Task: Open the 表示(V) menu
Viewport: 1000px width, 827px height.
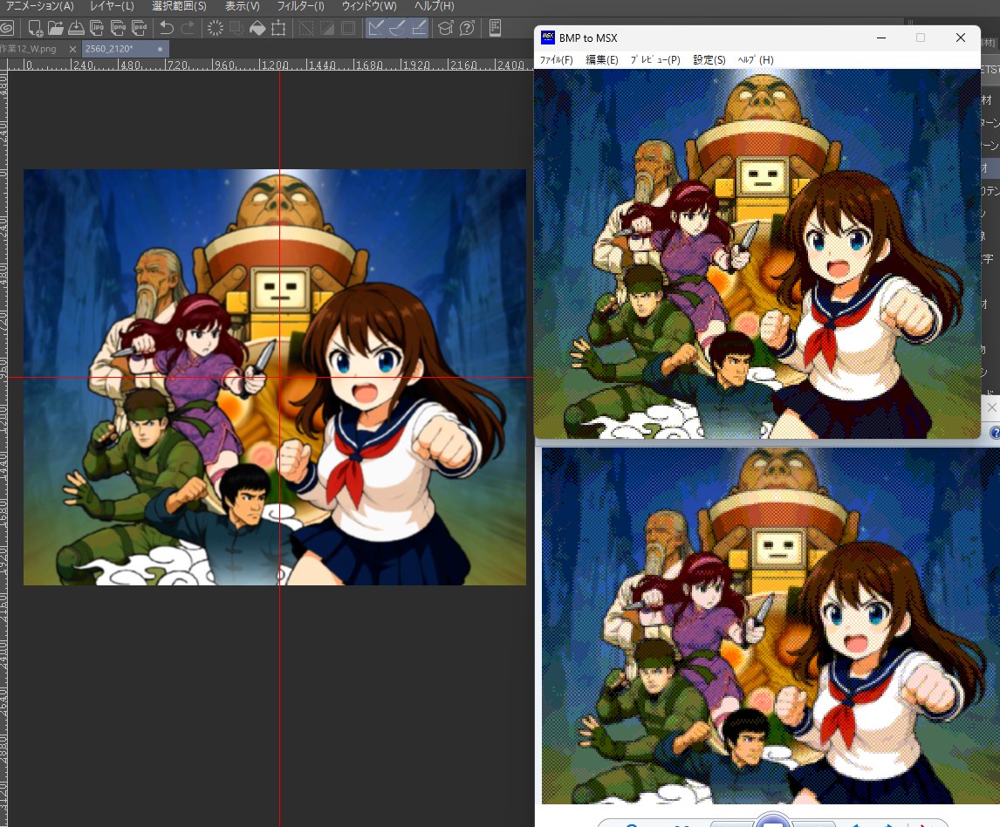Action: click(243, 6)
